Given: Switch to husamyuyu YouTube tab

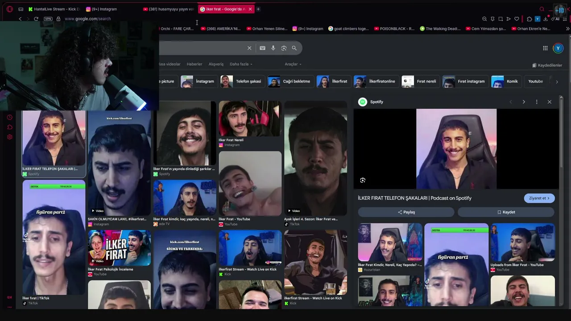Looking at the screenshot, I should 169,9.
